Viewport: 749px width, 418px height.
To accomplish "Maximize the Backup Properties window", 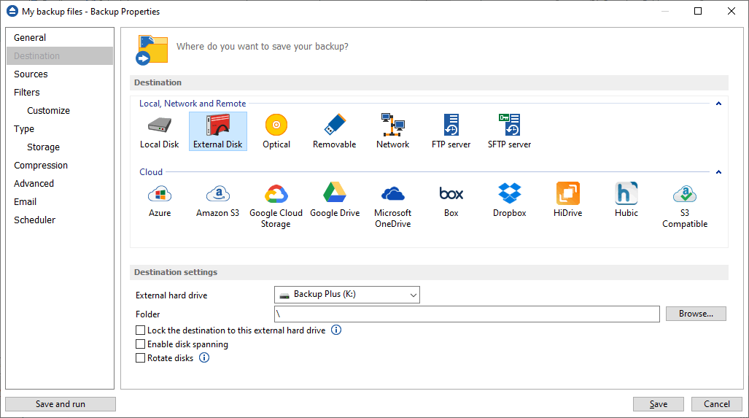I will 698,11.
